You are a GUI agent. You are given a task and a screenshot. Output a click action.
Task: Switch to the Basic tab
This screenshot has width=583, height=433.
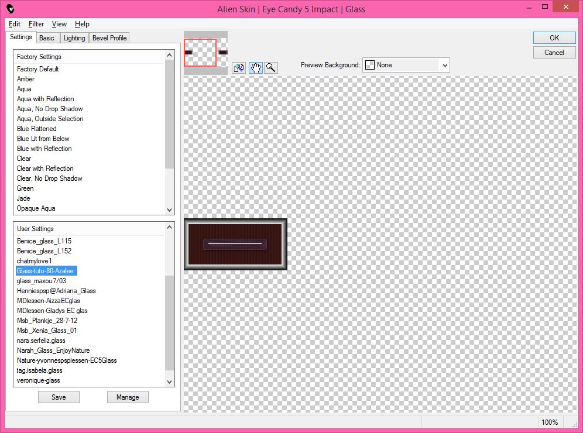[47, 38]
